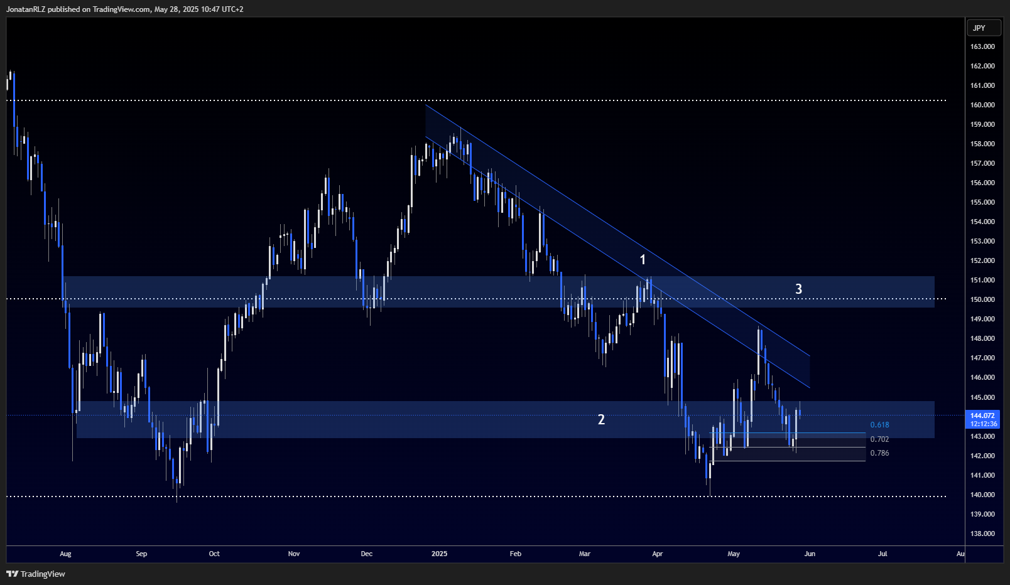This screenshot has width=1010, height=585.
Task: Click the text annotation '2' on the chart
Action: [x=601, y=419]
